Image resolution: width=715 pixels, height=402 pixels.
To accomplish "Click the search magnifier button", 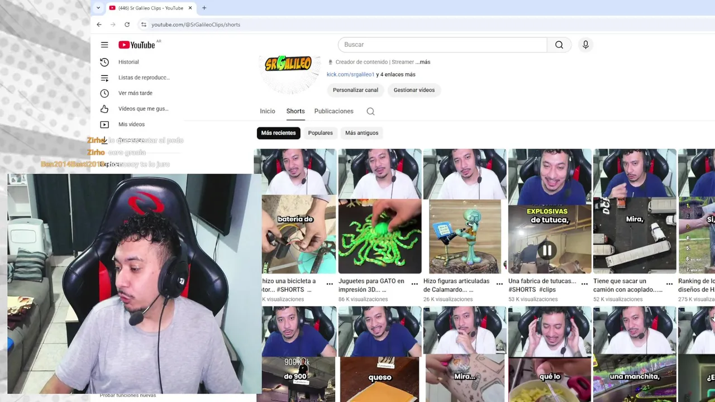I will coord(559,45).
